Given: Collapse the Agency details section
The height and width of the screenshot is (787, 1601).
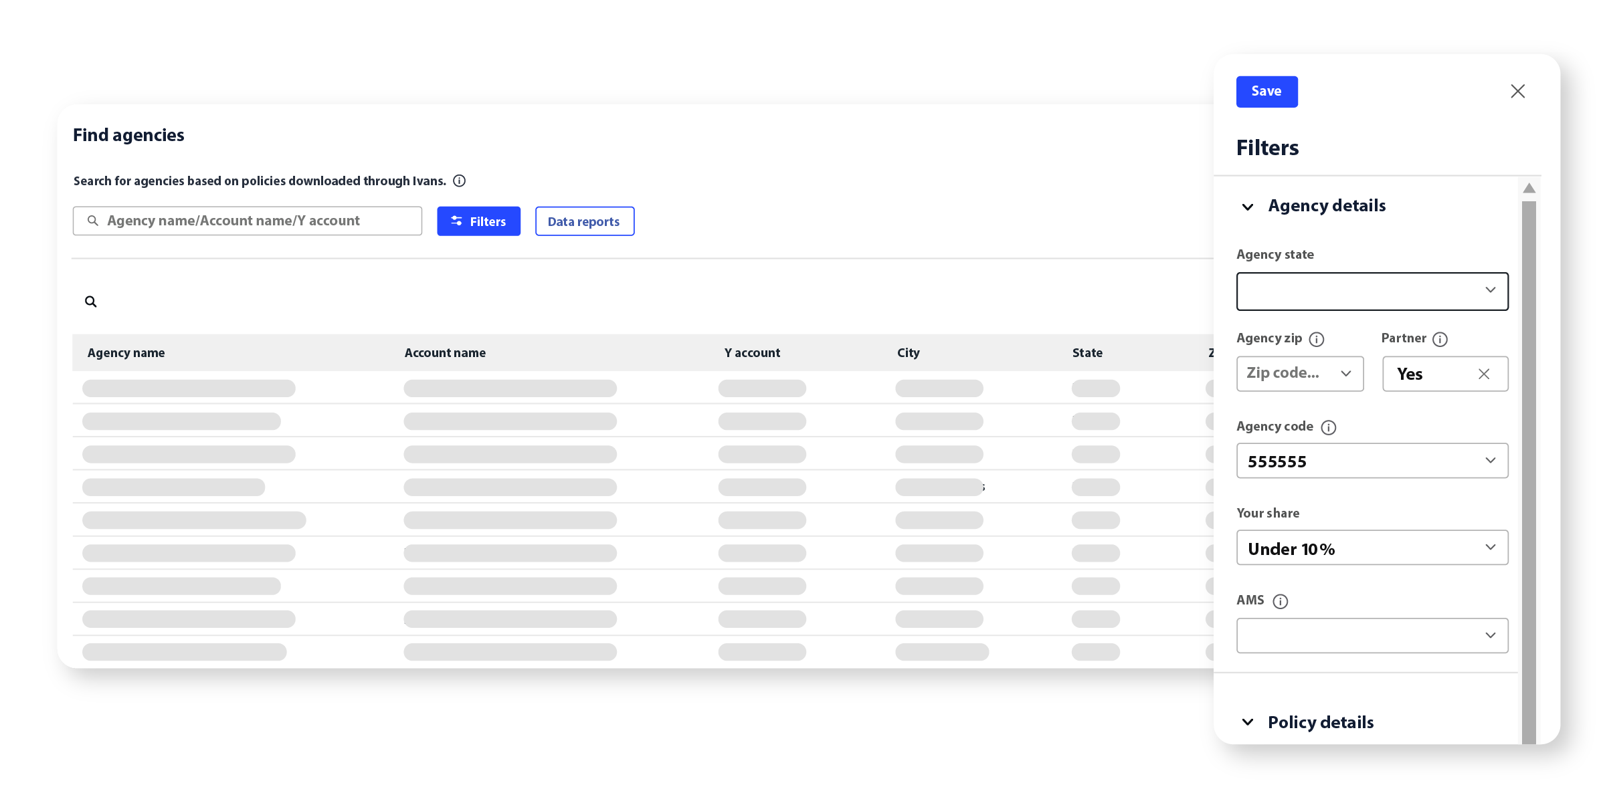Looking at the screenshot, I should coord(1248,207).
